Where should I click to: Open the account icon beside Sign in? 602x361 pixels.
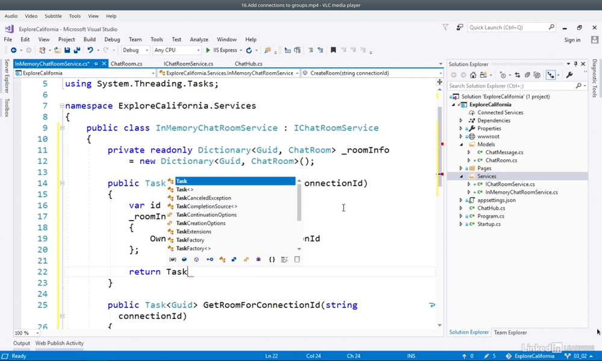[x=595, y=40]
